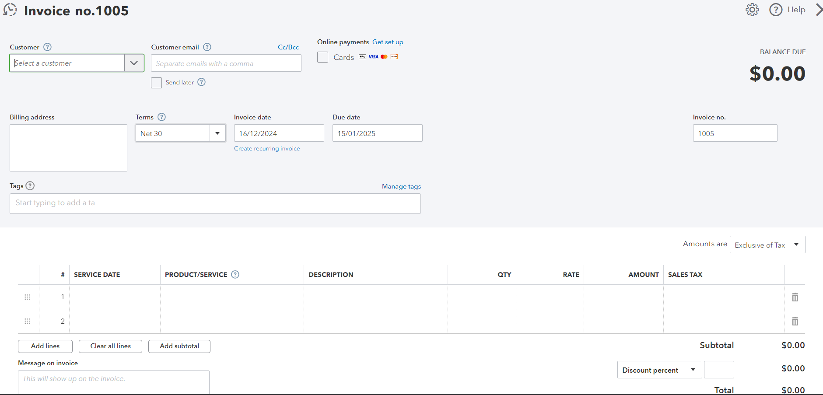
Task: Click Description cell in line 2
Action: click(x=376, y=322)
